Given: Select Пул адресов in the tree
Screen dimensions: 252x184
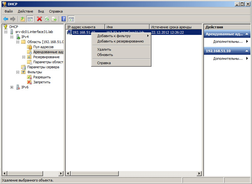Looking at the screenshot, I should 43,47.
